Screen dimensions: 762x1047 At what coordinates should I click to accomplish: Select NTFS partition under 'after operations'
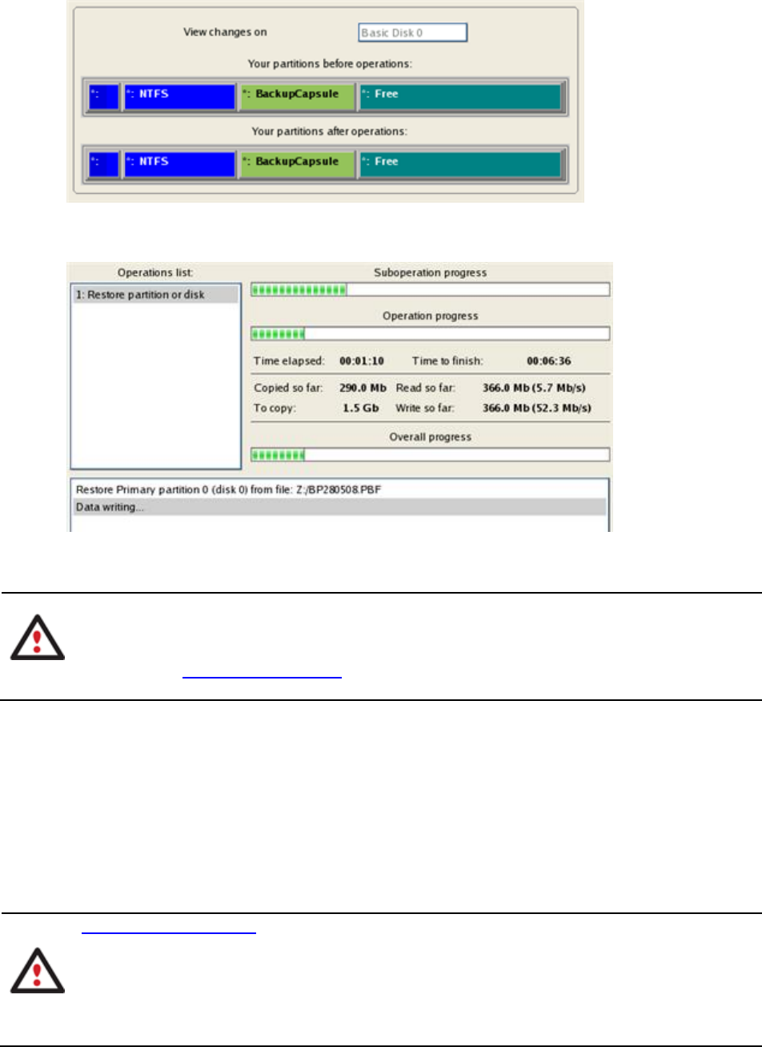[179, 164]
